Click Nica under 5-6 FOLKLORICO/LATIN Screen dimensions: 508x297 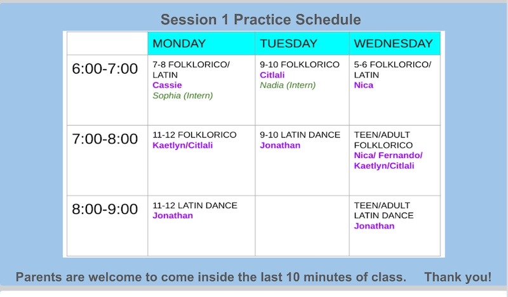click(x=363, y=85)
